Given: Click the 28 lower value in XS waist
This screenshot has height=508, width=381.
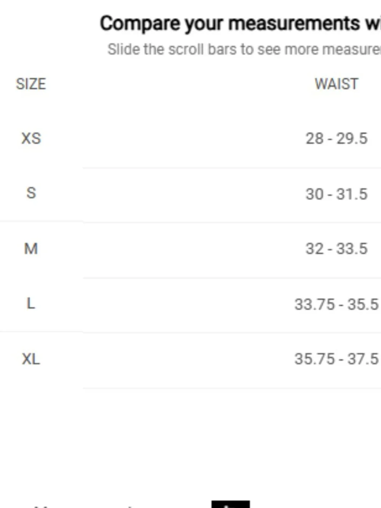Looking at the screenshot, I should click(315, 138).
